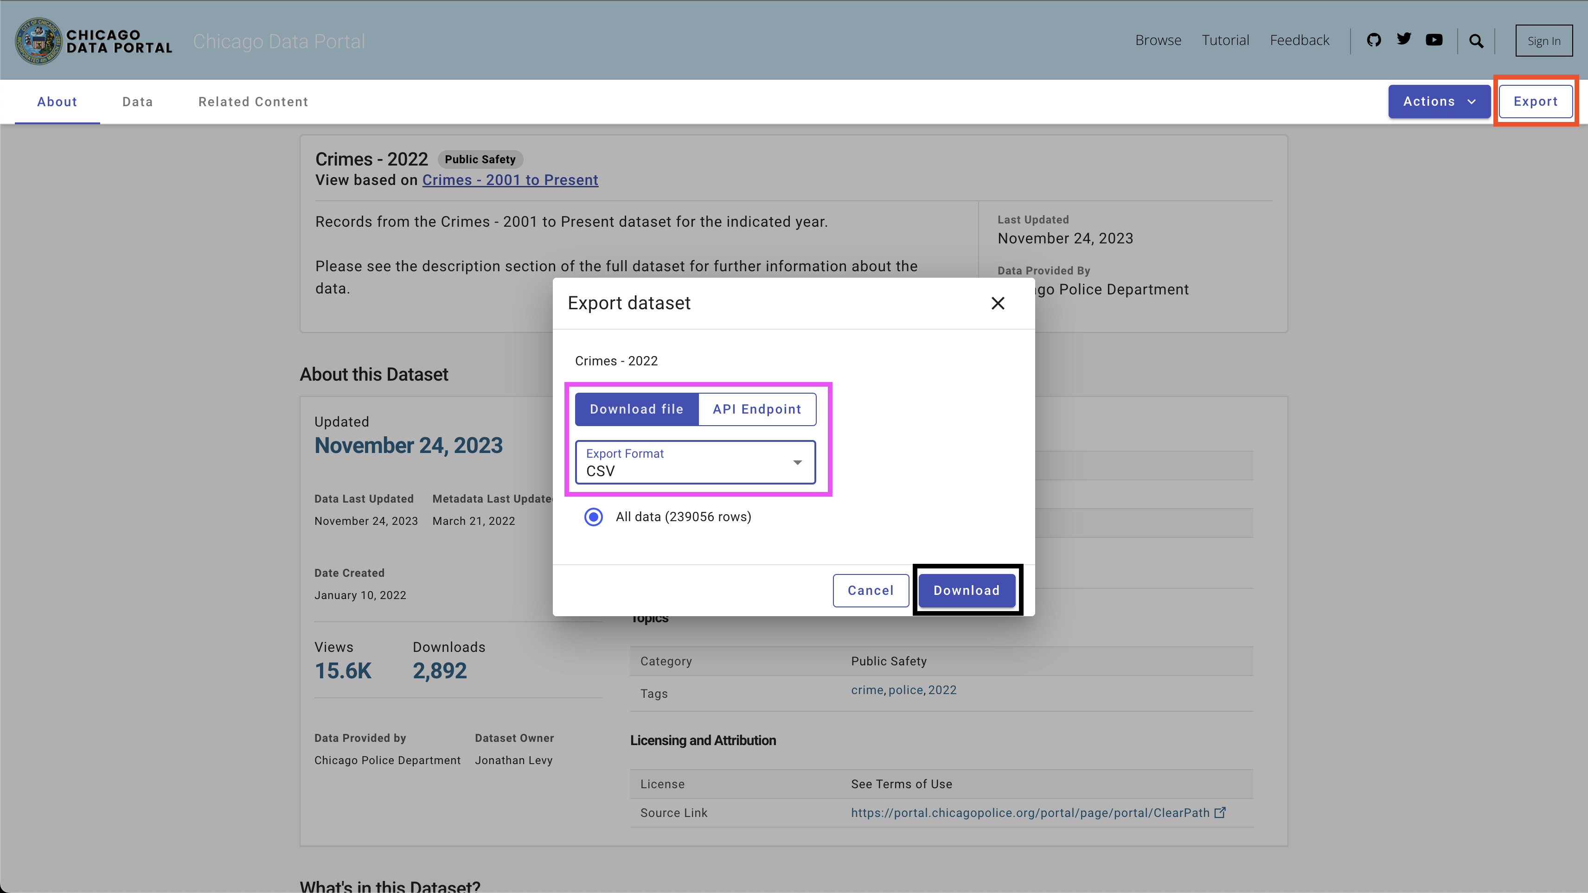
Task: Click external link icon beside Source Link
Action: pos(1220,812)
